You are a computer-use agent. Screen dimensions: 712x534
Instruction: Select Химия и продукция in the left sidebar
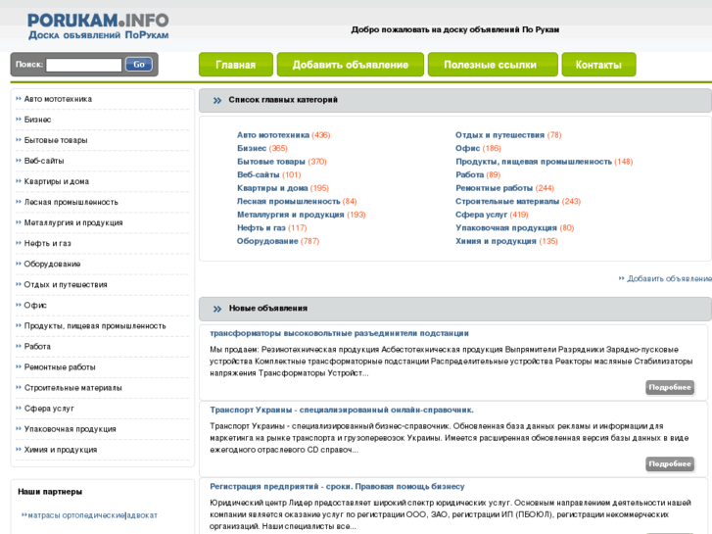tap(61, 450)
